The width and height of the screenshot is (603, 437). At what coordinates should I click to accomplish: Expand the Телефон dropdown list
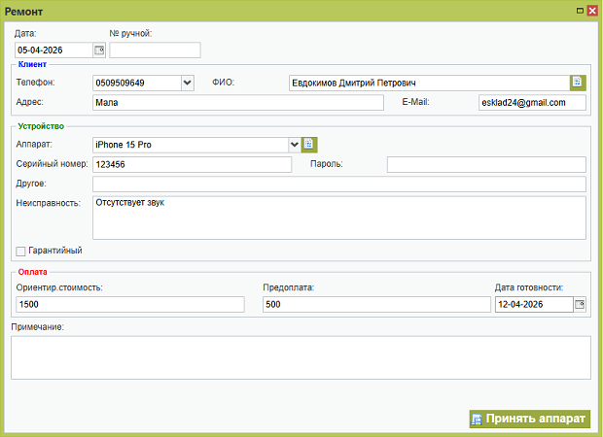(x=188, y=83)
